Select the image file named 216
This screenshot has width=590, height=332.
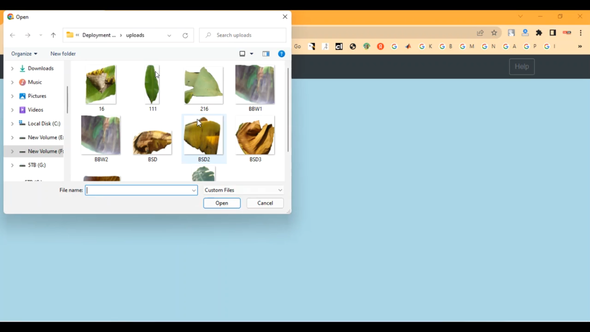pos(204,88)
